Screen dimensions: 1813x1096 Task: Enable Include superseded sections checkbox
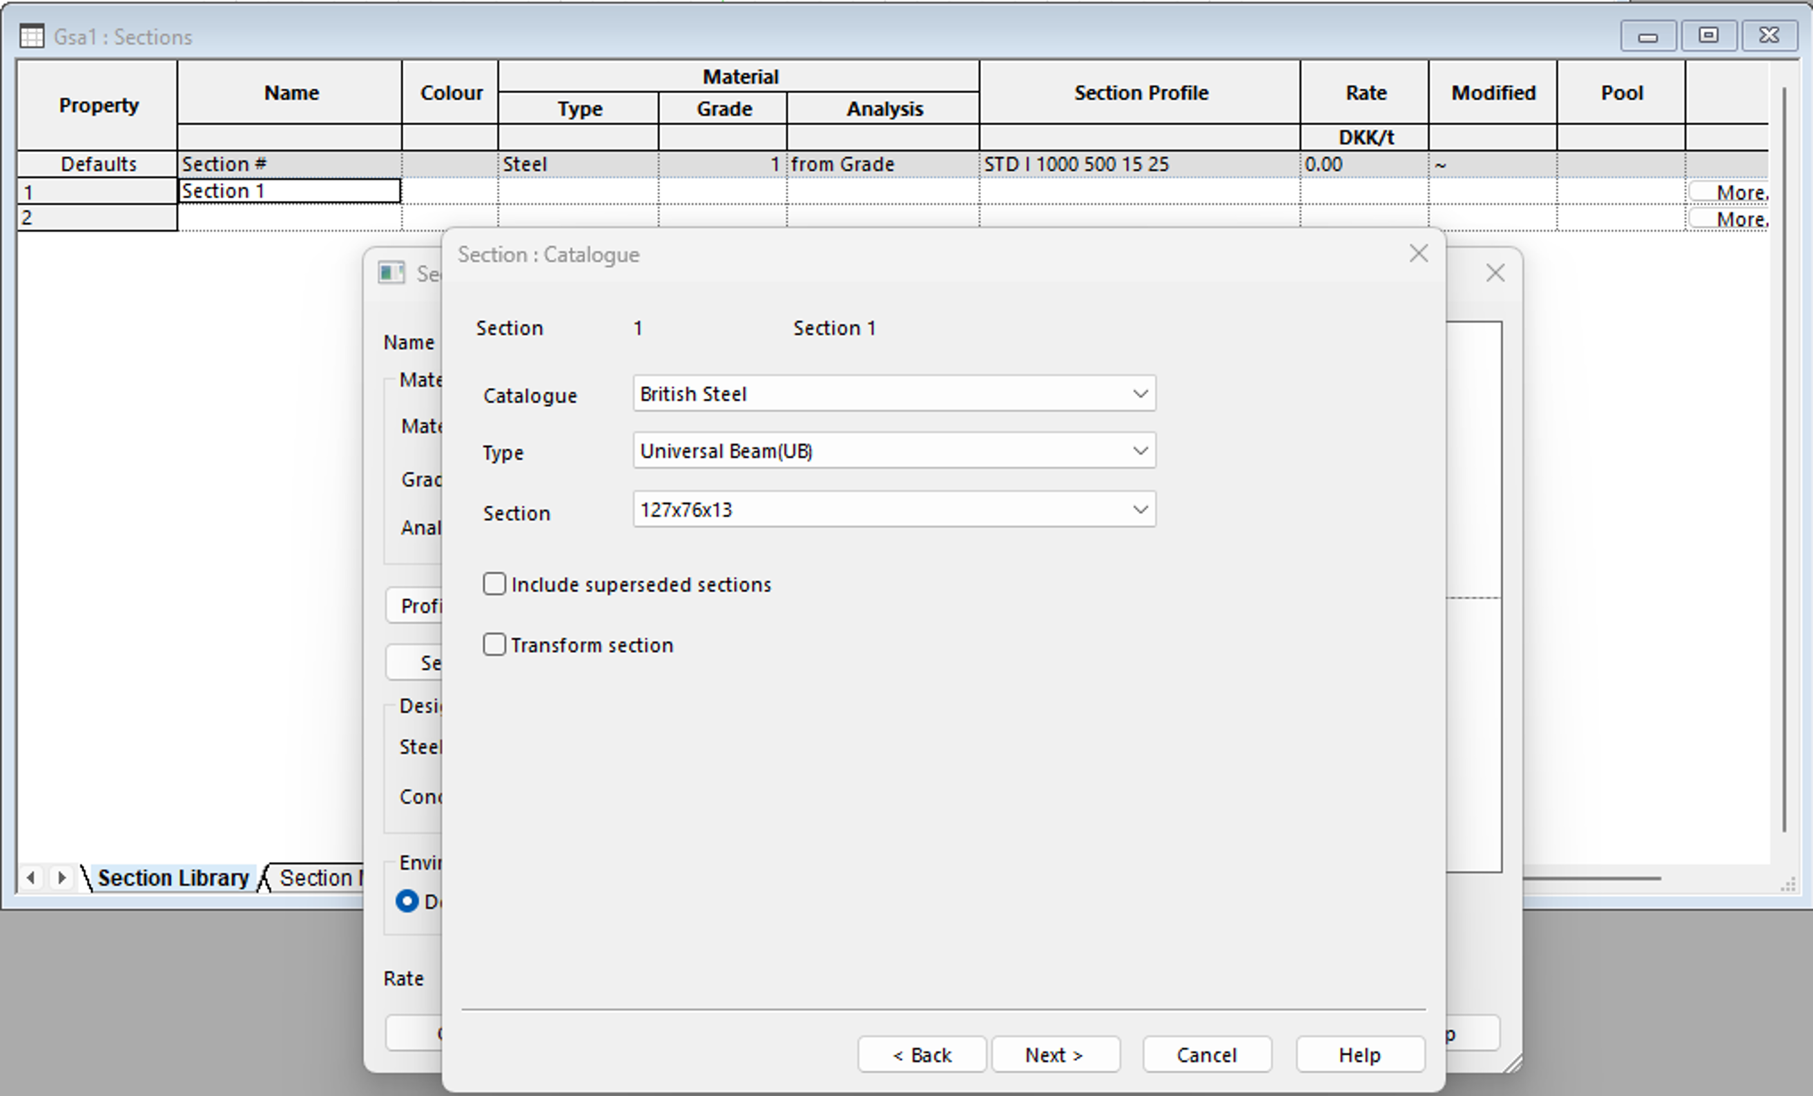tap(494, 584)
